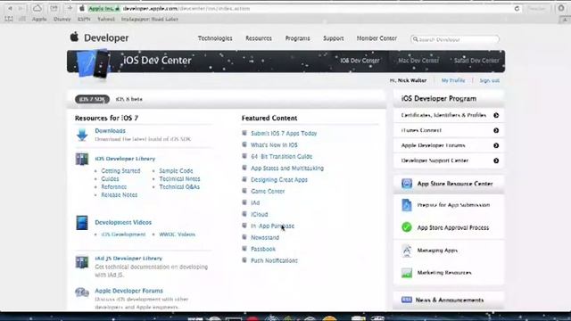Click the ESPN bookmark in bookmarks bar
Viewport: 571px width, 321px height.
click(x=84, y=20)
